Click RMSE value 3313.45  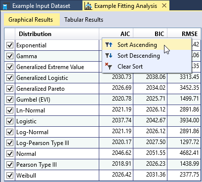[189, 77]
